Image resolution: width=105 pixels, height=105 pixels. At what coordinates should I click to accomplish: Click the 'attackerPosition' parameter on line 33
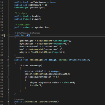(79, 60)
